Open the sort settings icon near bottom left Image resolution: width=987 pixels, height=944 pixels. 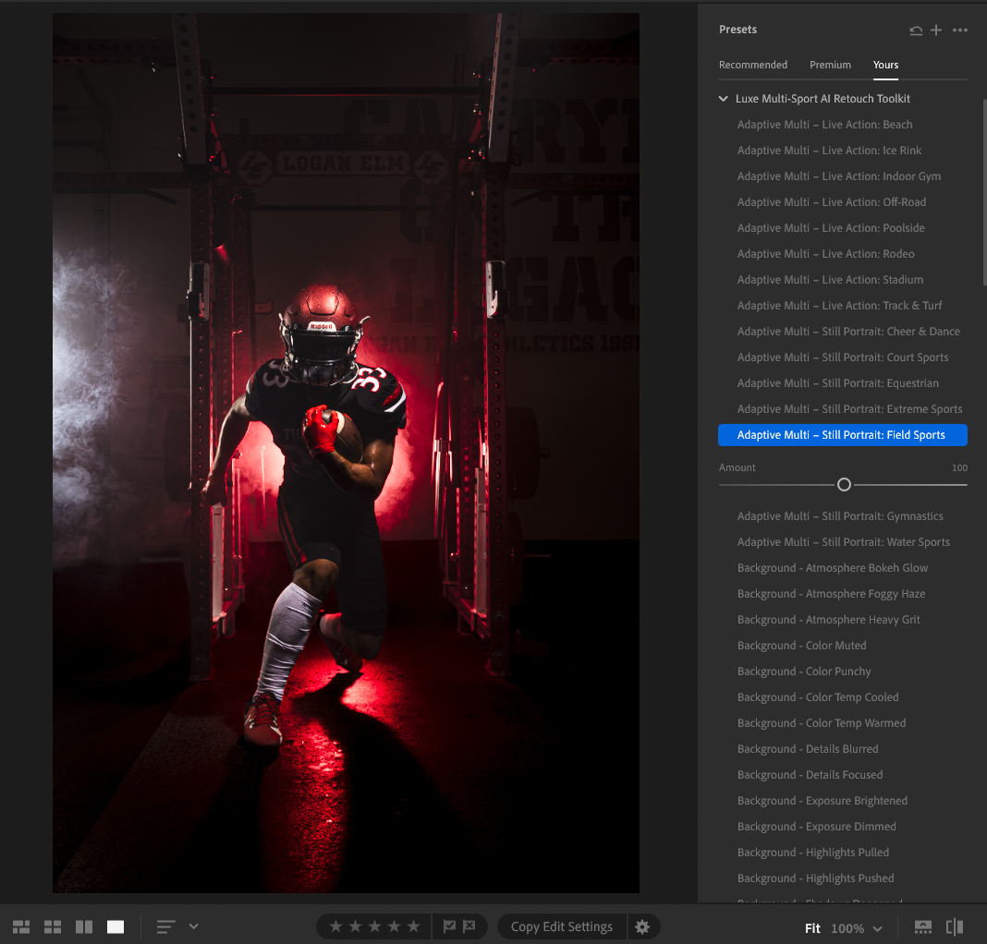(163, 926)
